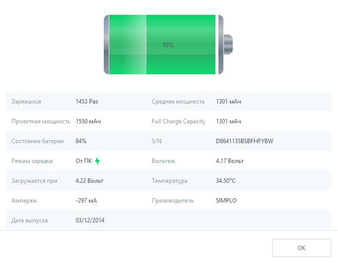This screenshot has height=263, width=338.
Task: Select the '1550 мАч' design capacity value
Action: click(88, 121)
